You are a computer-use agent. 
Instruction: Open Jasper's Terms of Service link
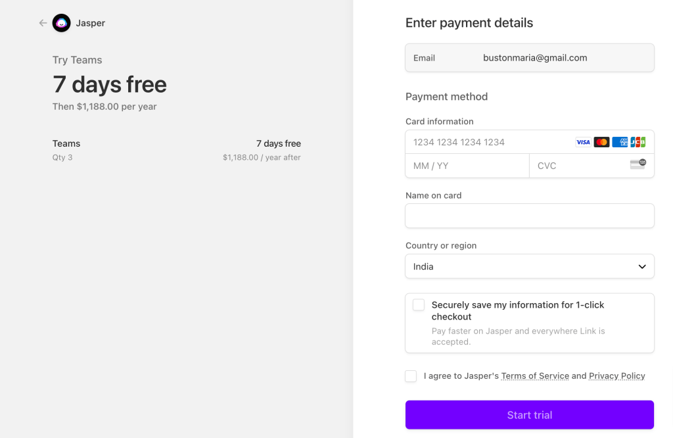coord(535,376)
